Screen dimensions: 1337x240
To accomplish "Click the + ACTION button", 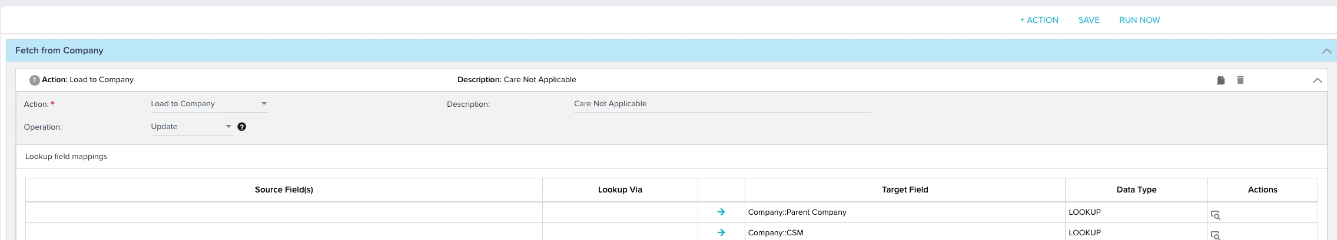I will pyautogui.click(x=1039, y=20).
